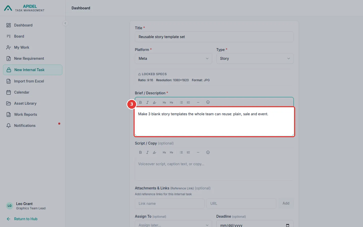Insert numbered list in Script / Copy editor
Image resolution: width=363 pixels, height=227 pixels.
pyautogui.click(x=188, y=152)
